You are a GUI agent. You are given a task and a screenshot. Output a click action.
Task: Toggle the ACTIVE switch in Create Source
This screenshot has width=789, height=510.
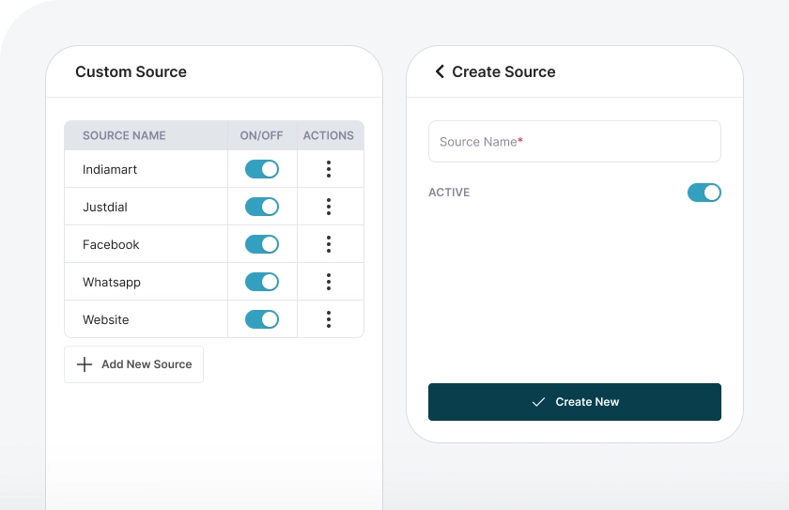pyautogui.click(x=704, y=193)
